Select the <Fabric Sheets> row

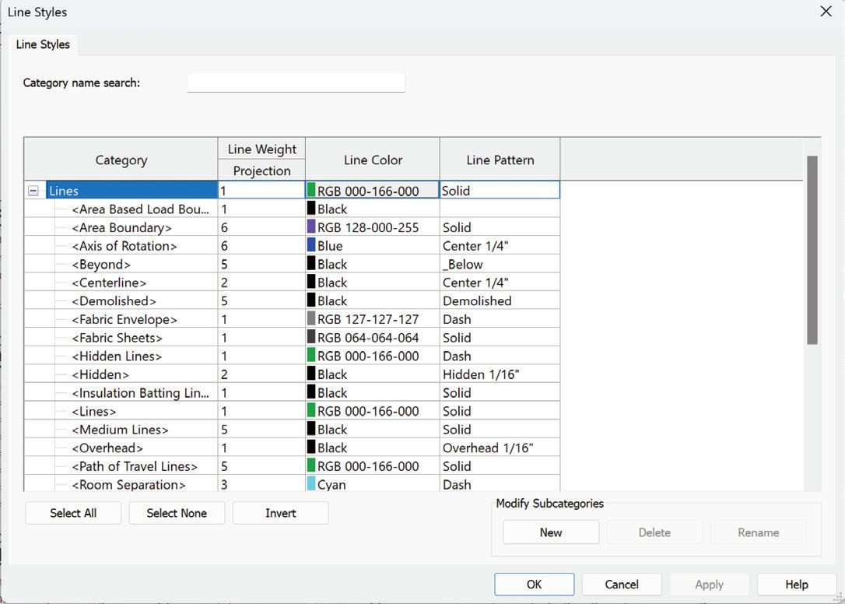[117, 337]
